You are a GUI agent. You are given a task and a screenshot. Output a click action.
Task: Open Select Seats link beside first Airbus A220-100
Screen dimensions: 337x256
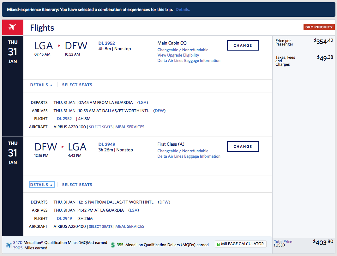(100, 127)
